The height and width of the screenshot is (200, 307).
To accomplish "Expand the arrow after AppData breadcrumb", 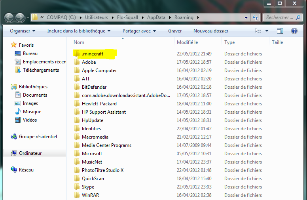I will tap(170, 18).
